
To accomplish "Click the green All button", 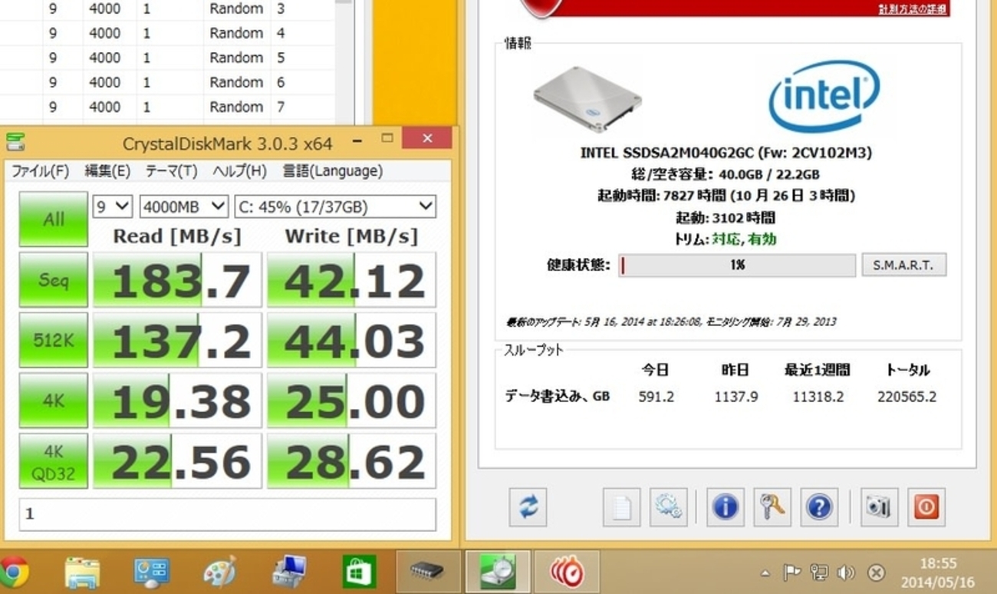I will [53, 219].
